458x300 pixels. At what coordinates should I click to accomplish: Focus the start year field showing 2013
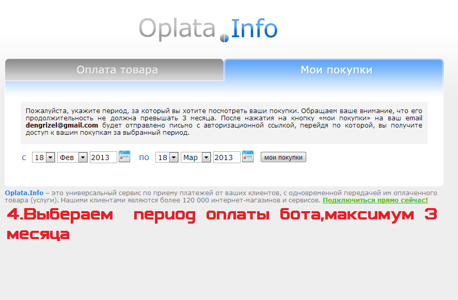click(x=103, y=157)
